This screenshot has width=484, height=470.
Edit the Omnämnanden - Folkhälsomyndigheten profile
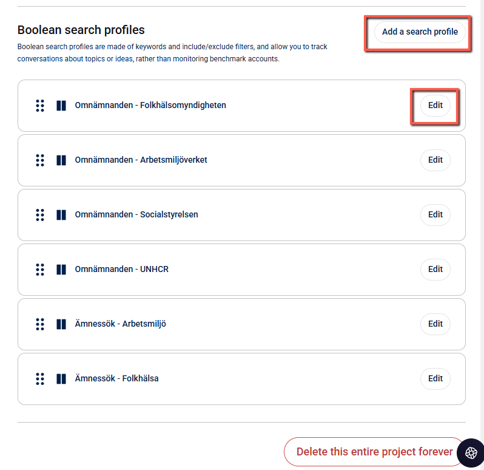(435, 106)
